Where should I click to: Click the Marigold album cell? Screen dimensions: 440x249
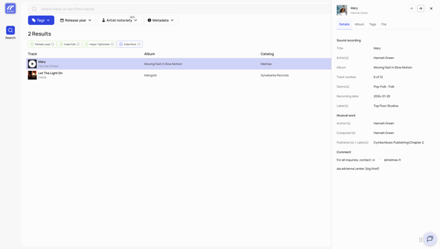point(150,76)
